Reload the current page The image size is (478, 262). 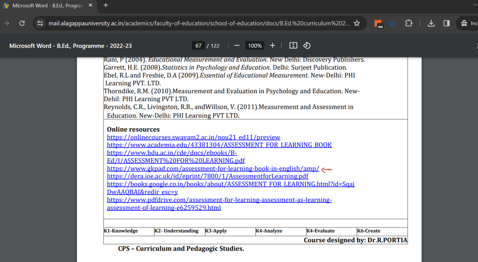22,23
